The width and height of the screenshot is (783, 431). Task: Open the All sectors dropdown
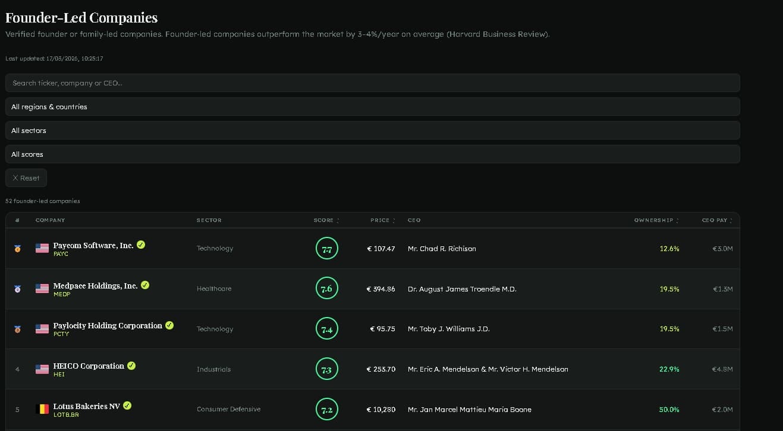[373, 130]
